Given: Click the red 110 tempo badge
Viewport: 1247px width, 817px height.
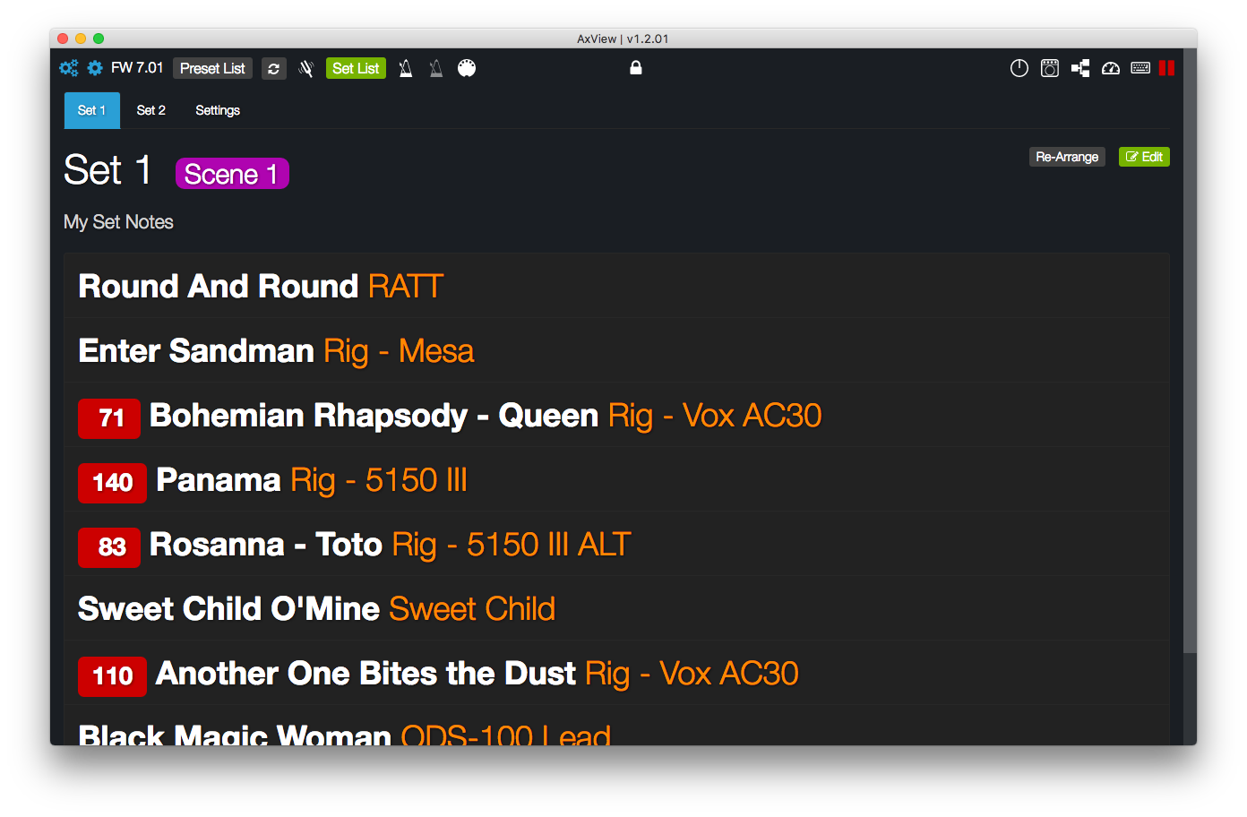Looking at the screenshot, I should (112, 676).
